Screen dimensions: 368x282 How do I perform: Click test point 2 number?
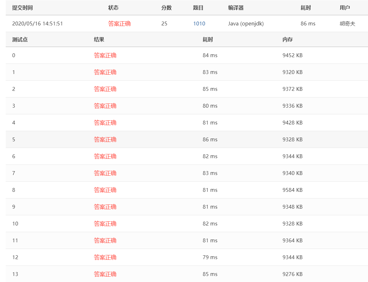(14, 89)
